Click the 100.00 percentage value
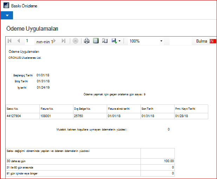The width and height of the screenshot is (217, 179). point(169,161)
